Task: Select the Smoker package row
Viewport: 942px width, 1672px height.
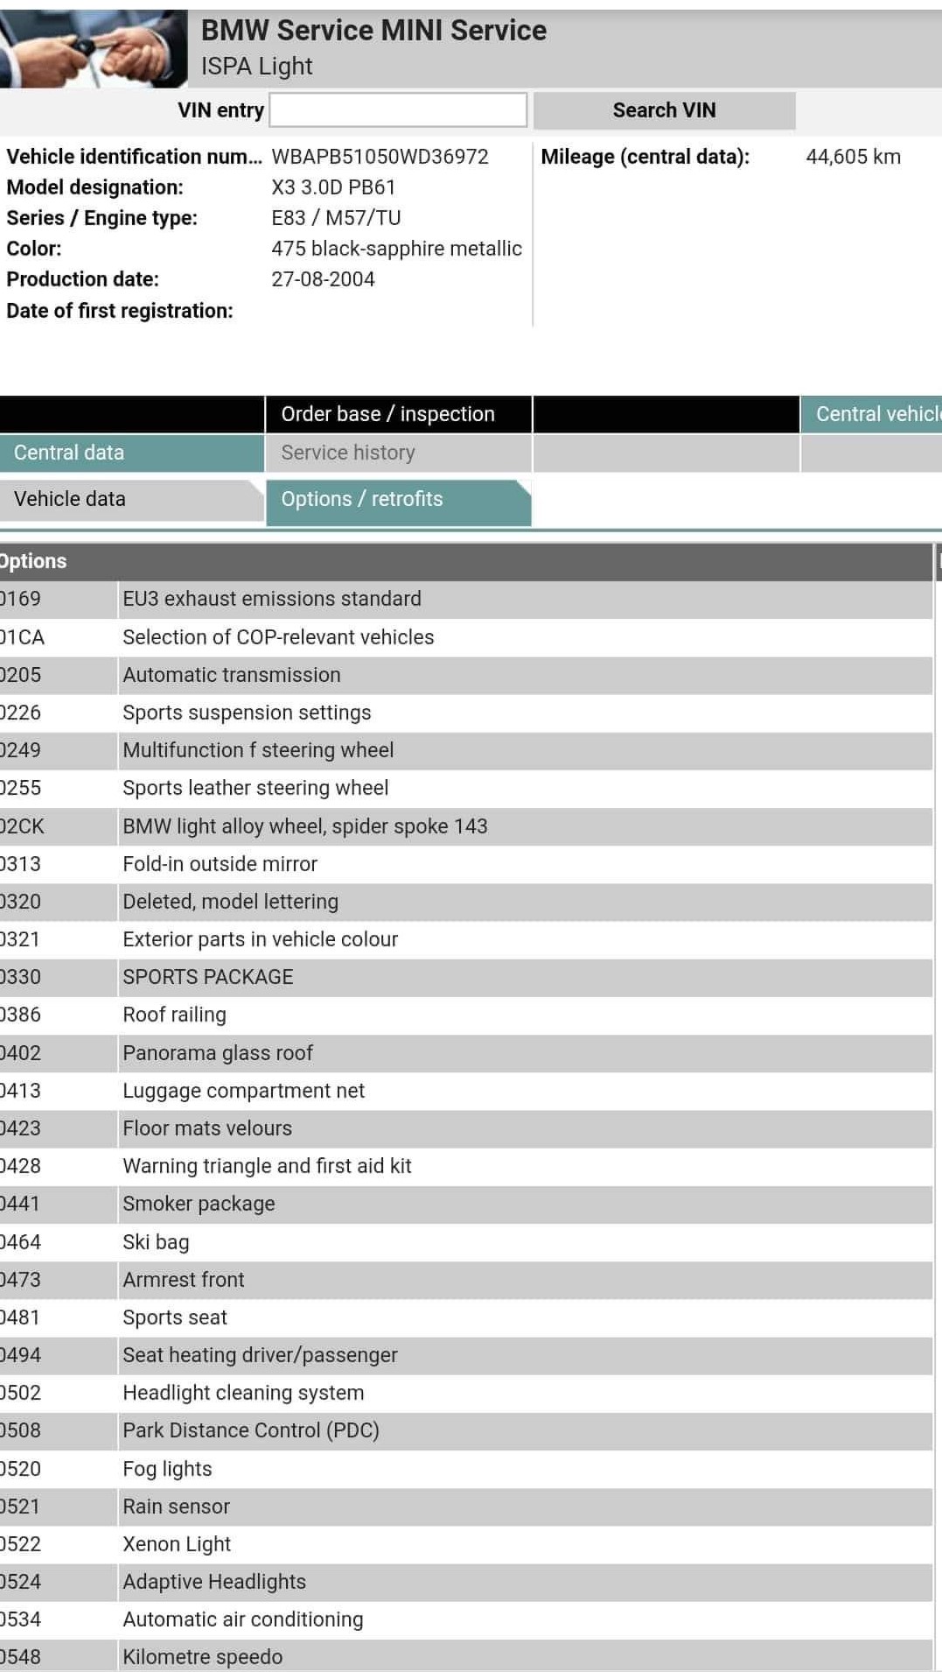Action: (466, 1204)
